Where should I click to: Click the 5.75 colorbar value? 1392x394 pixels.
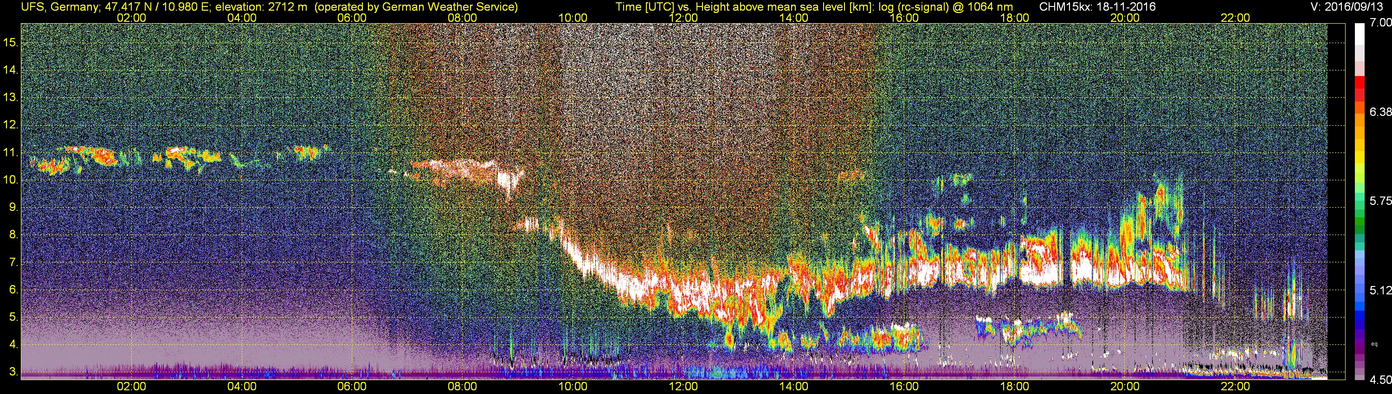[1381, 201]
